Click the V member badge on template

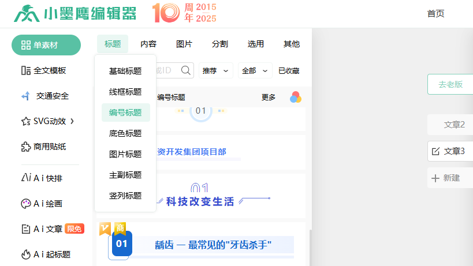pos(105,229)
